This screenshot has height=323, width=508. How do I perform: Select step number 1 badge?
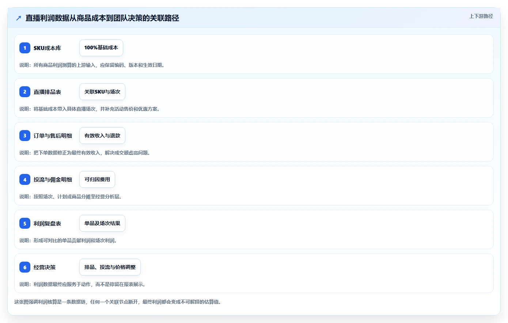[25, 48]
